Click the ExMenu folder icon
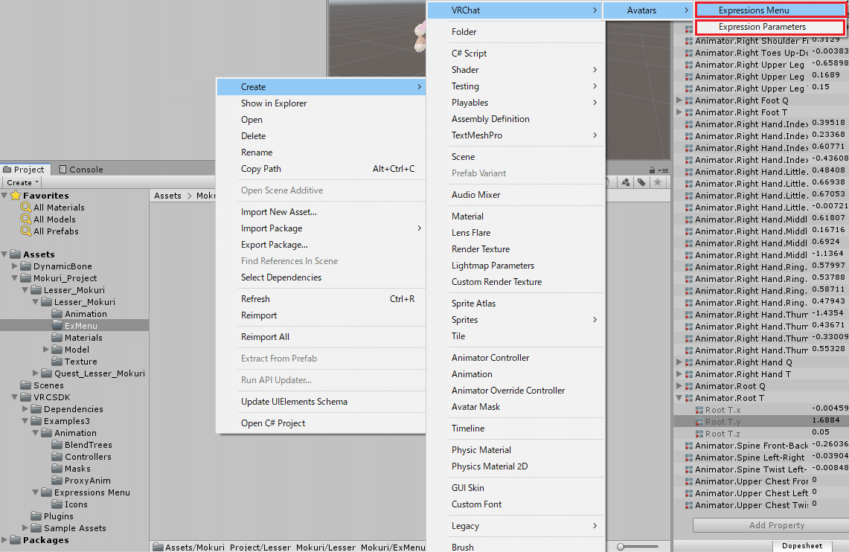This screenshot has width=849, height=552. click(x=57, y=325)
